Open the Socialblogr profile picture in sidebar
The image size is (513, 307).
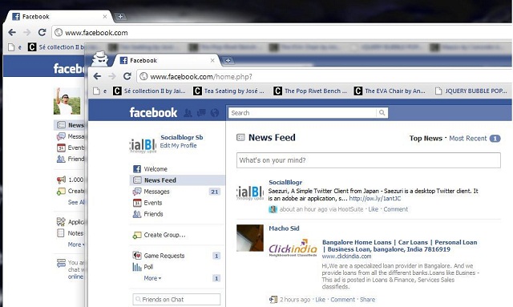[x=143, y=144]
